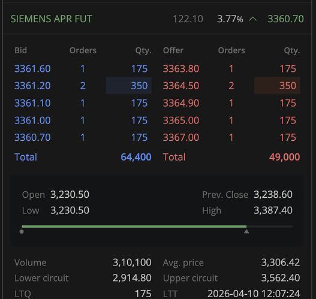Viewport: 316px width, 299px height.
Task: Collapse the SIEMENS APR FUT depth chevron
Action: click(252, 19)
